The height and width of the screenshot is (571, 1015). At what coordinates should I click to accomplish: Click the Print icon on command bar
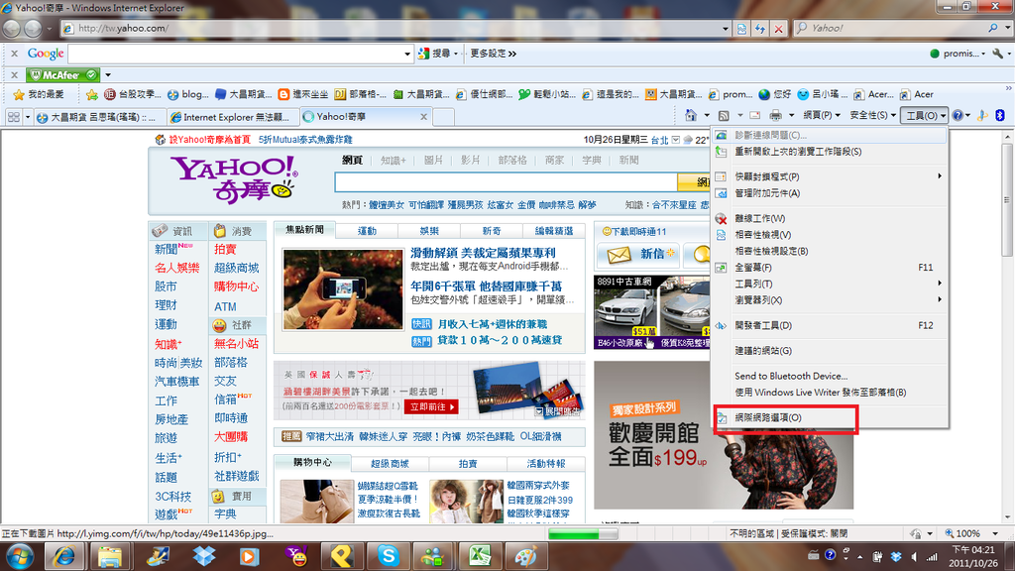click(x=775, y=116)
